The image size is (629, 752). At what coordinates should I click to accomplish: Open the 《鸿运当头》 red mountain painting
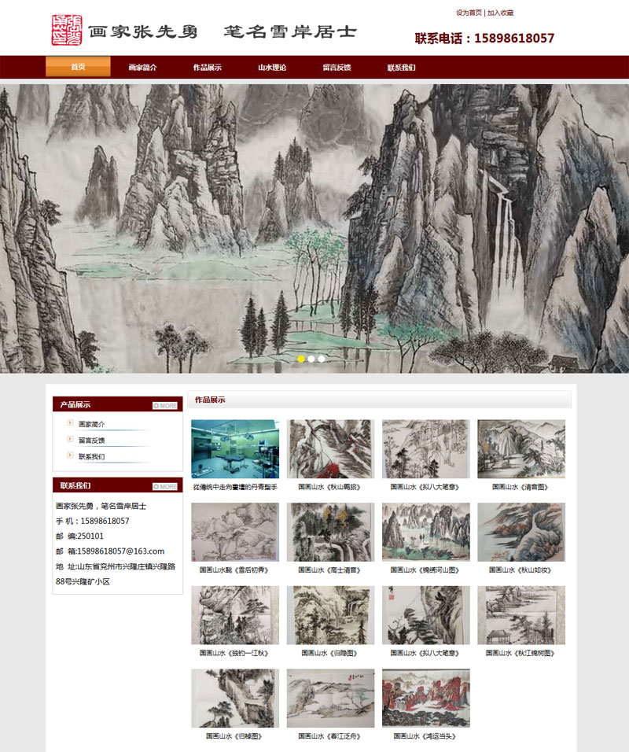(x=425, y=698)
